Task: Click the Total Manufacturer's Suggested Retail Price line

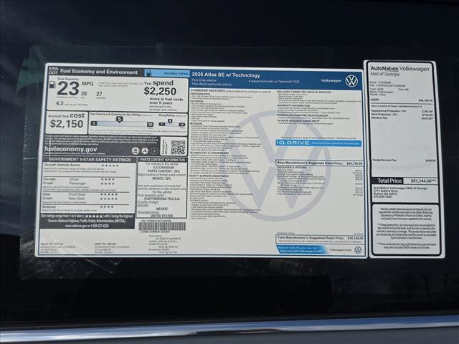Action: [x=320, y=238]
